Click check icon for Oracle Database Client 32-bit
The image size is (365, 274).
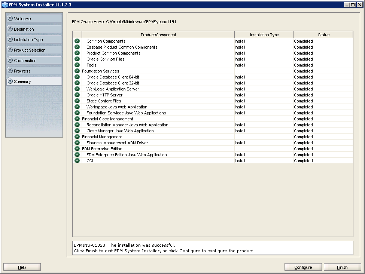[x=77, y=83]
